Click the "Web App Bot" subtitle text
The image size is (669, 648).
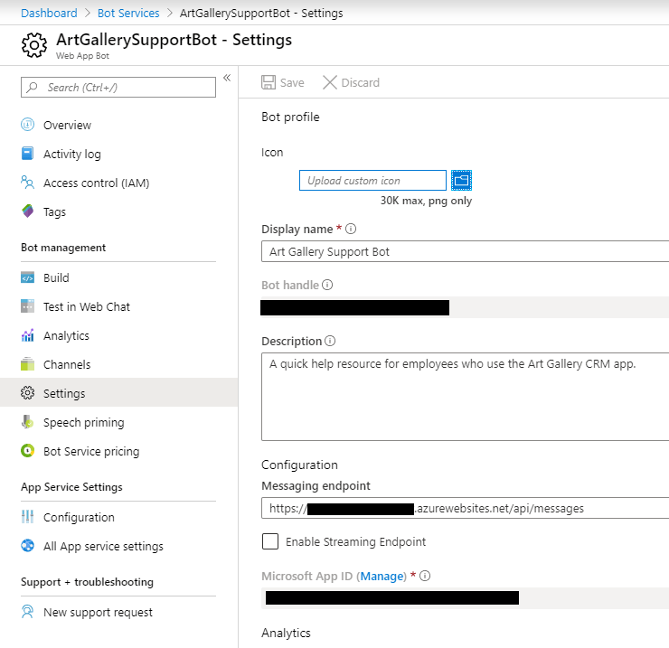pos(82,56)
